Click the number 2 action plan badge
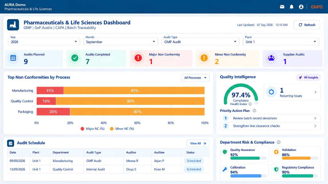The image size is (328, 184). pyautogui.click(x=226, y=126)
